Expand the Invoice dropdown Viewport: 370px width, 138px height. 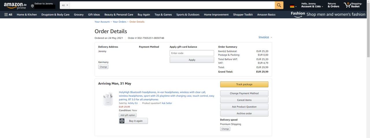click(265, 37)
